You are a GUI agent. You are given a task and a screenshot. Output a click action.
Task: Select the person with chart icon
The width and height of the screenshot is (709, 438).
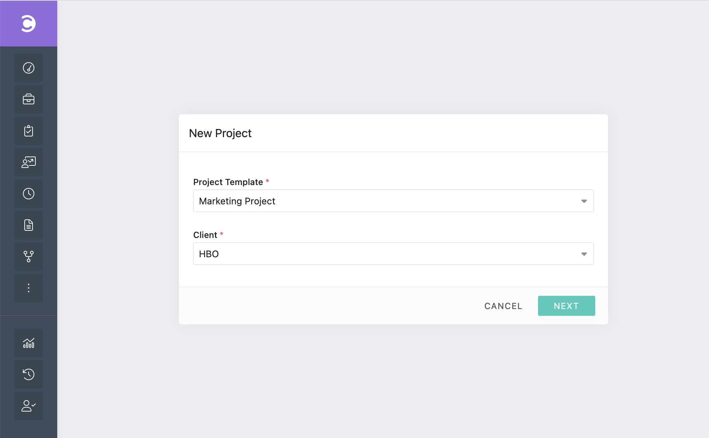29,162
